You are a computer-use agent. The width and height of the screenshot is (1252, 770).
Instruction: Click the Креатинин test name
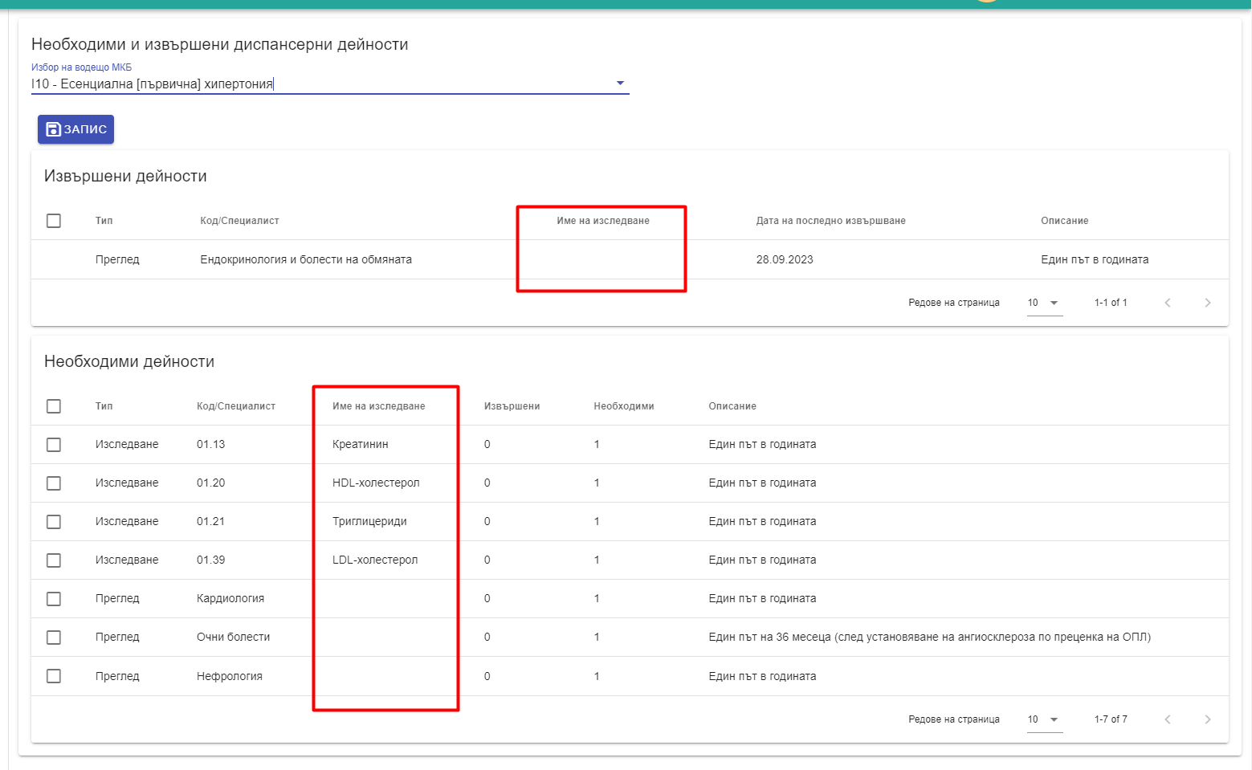click(361, 444)
